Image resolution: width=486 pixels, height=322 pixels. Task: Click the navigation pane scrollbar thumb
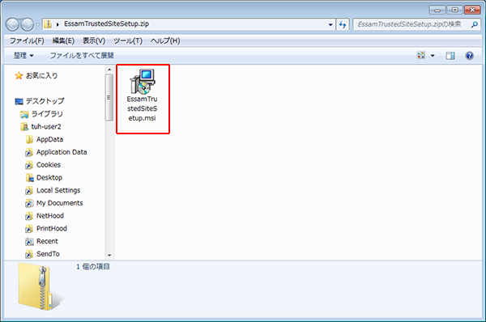click(x=109, y=98)
